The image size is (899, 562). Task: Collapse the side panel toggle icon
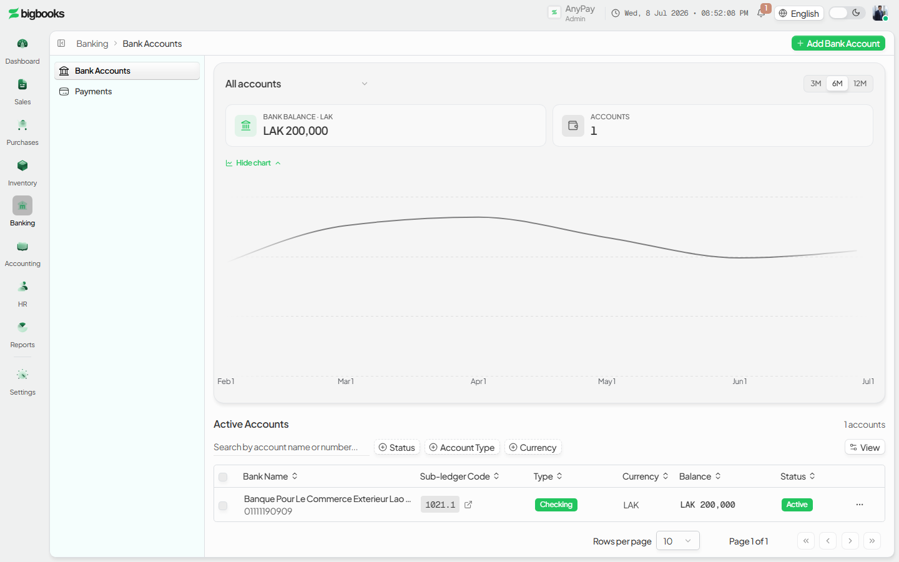[61, 43]
